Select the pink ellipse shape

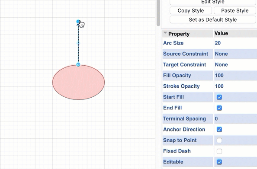[x=78, y=83]
